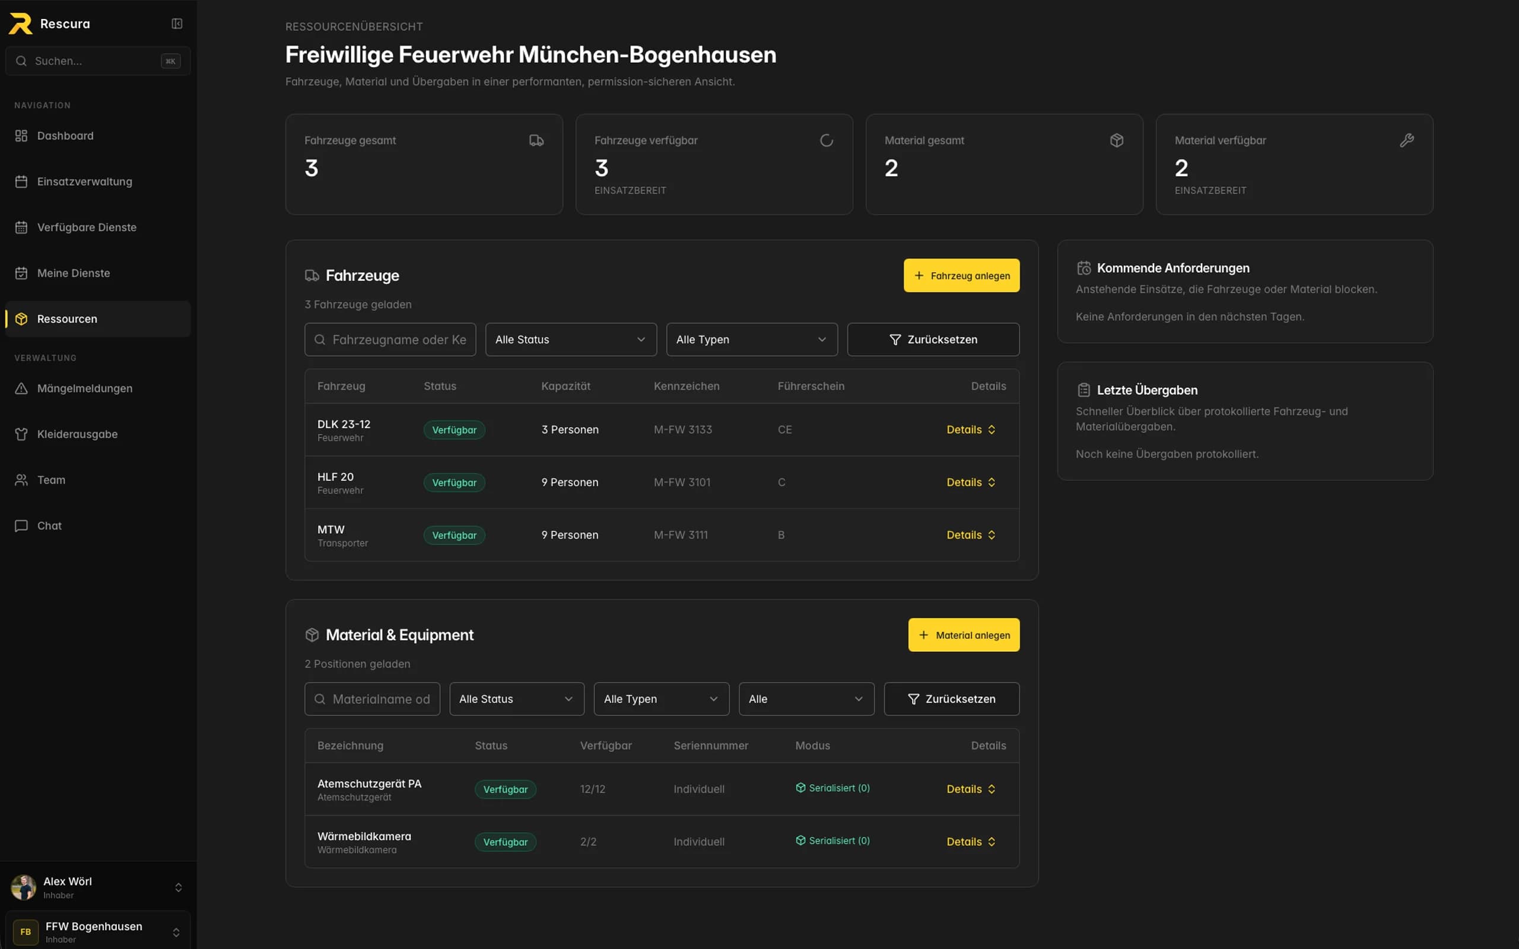1519x949 pixels.
Task: Open the Alle Typen dropdown for Material
Action: coord(662,699)
